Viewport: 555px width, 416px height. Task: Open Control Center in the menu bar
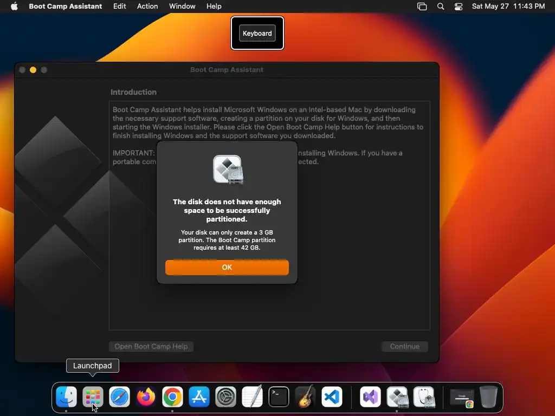point(459,6)
